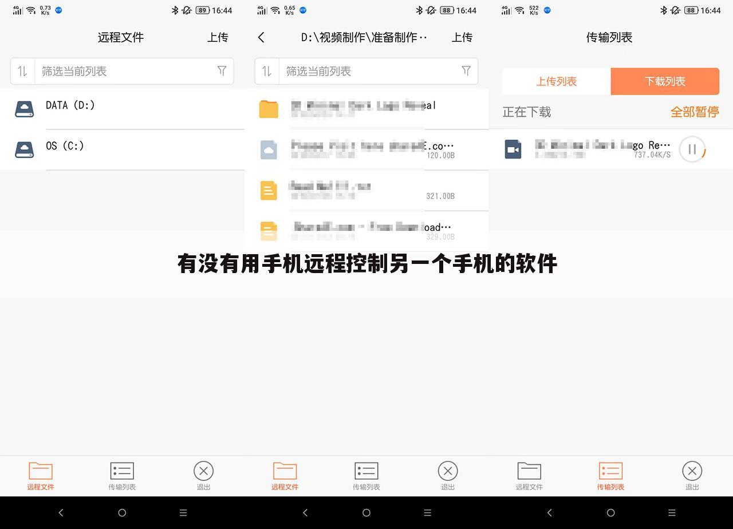733x529 pixels.
Task: Open 远程文件 tab in the middle phone screen
Action: tap(285, 476)
